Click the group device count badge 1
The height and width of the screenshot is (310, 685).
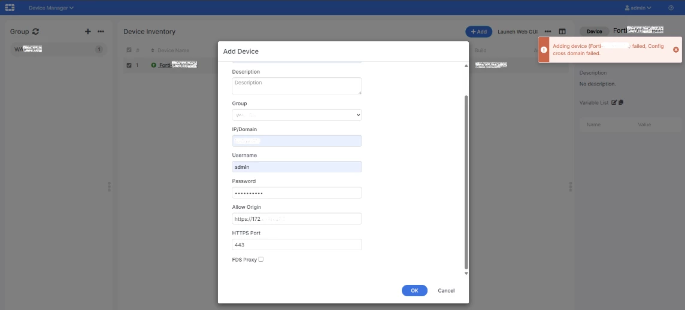coord(99,49)
